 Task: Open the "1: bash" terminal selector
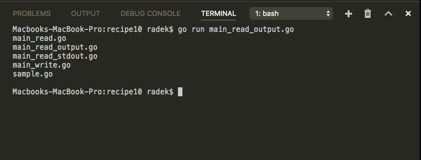[x=291, y=13]
